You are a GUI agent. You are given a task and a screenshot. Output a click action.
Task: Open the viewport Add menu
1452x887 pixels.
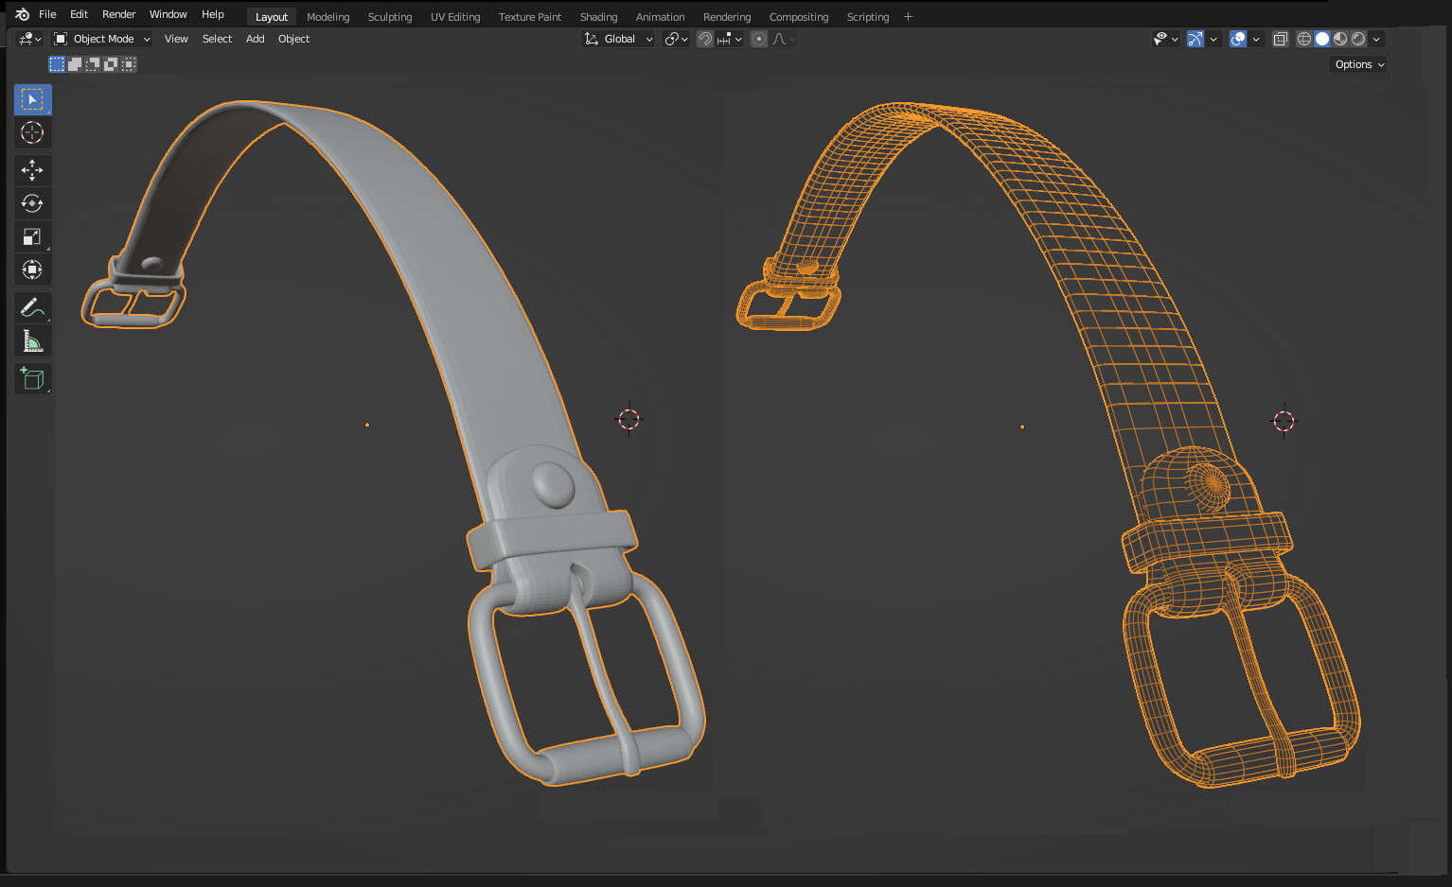(256, 39)
